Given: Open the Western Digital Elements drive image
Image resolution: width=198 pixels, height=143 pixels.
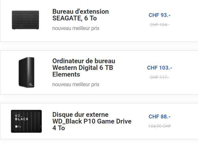Looking at the screenshot, I should pos(26,72).
